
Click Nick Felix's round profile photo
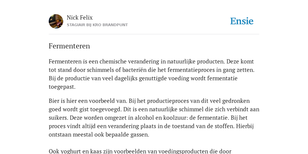(56, 21)
